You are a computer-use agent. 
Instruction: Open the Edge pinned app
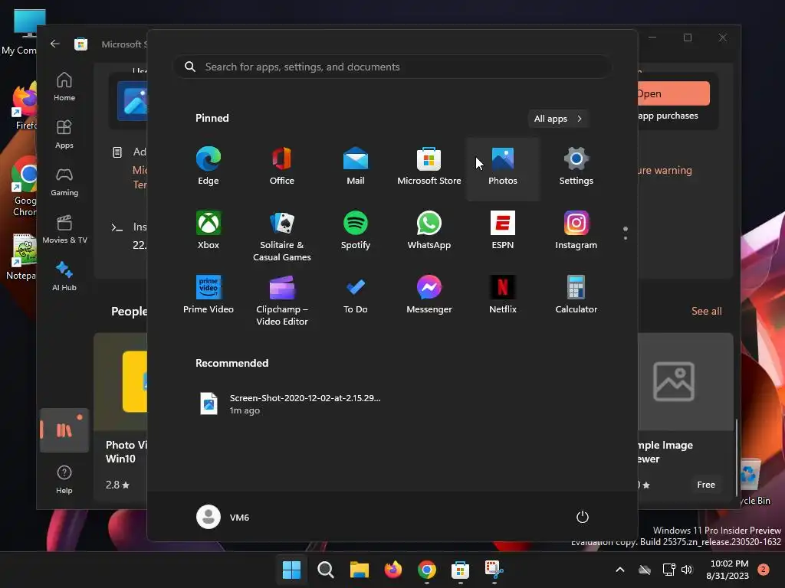(209, 167)
